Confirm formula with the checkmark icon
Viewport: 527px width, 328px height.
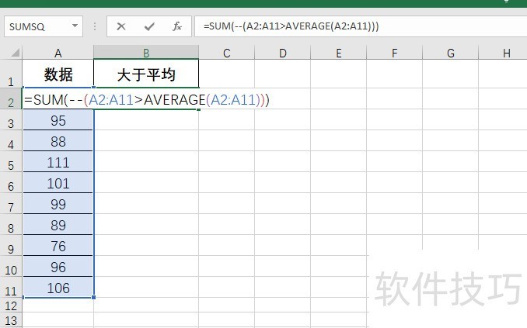point(149,26)
